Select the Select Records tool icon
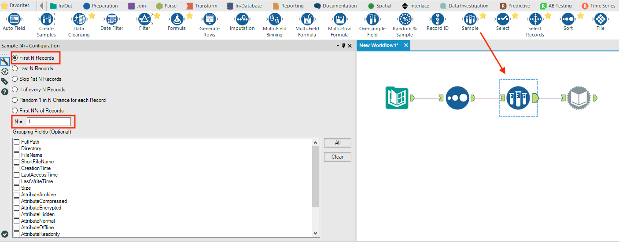Screen dimensions: 619x242 coord(535,18)
